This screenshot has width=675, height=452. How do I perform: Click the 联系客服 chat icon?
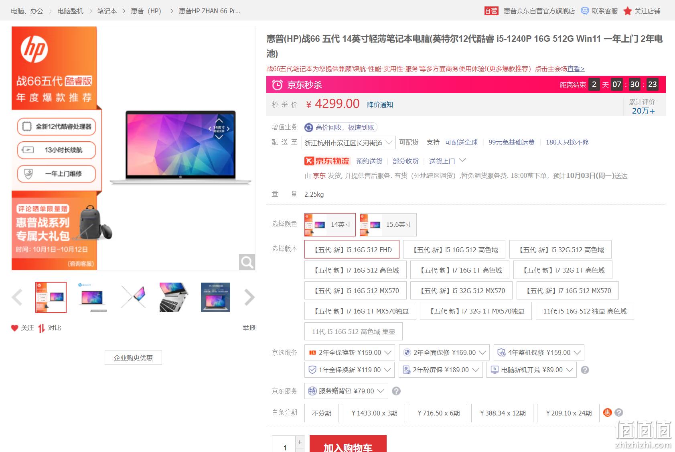[585, 11]
